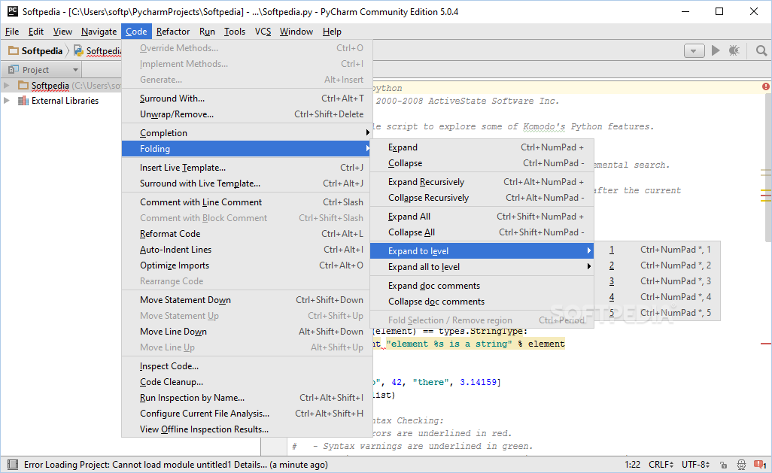The height and width of the screenshot is (473, 772).
Task: Click the Hector inspector face icon
Action: click(741, 465)
